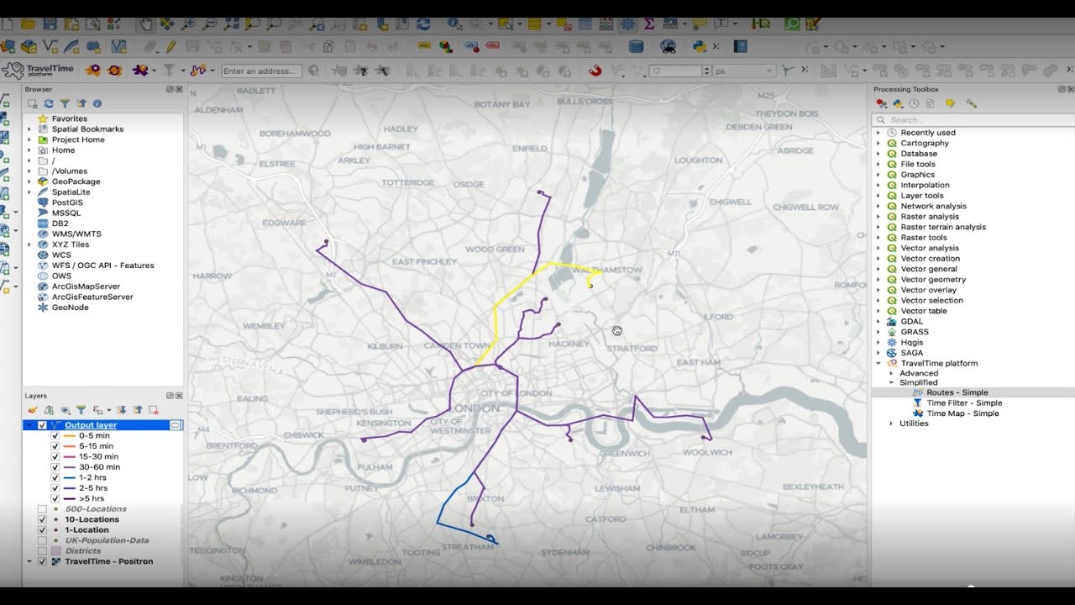
Task: Click the TravelTime routes tool icon
Action: [x=197, y=71]
